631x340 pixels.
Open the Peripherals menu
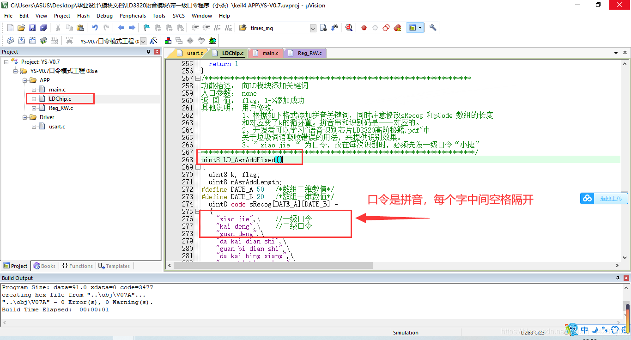(x=133, y=16)
